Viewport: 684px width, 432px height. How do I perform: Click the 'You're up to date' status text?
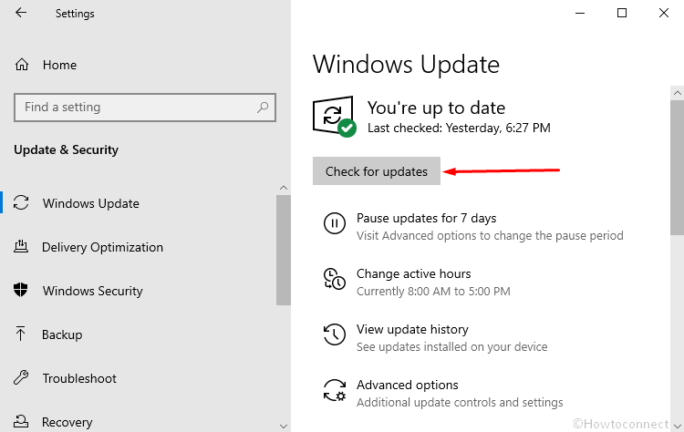[x=436, y=108]
